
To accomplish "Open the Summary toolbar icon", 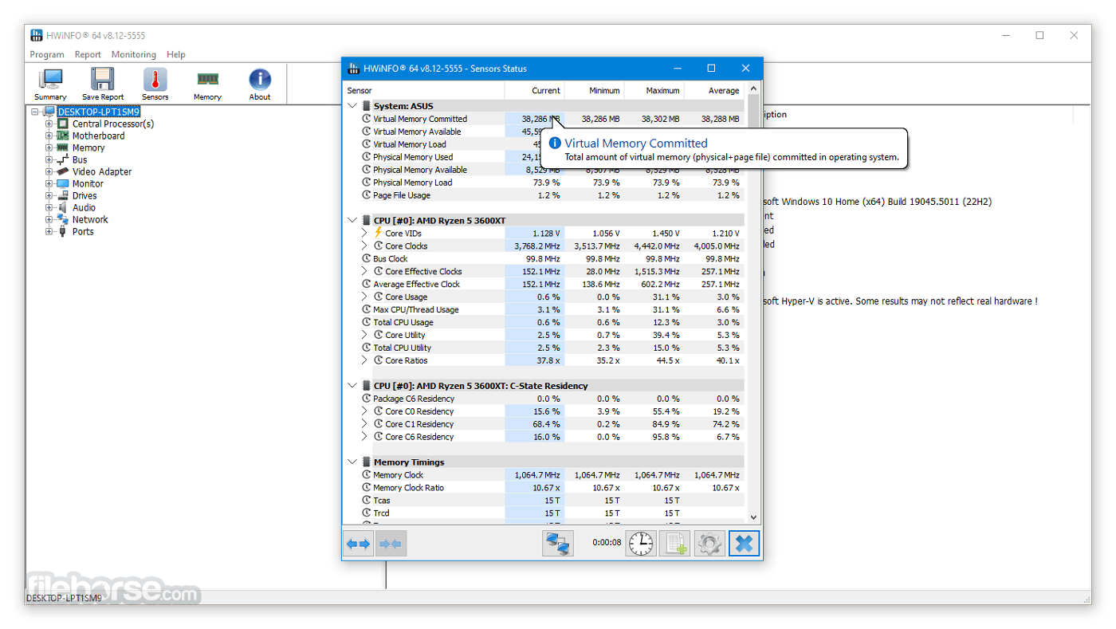I will click(x=50, y=80).
